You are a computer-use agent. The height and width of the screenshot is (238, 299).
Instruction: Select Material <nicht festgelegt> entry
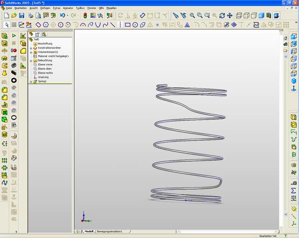[53, 56]
